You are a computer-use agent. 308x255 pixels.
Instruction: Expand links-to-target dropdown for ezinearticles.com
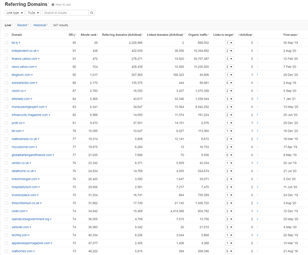pos(229,83)
